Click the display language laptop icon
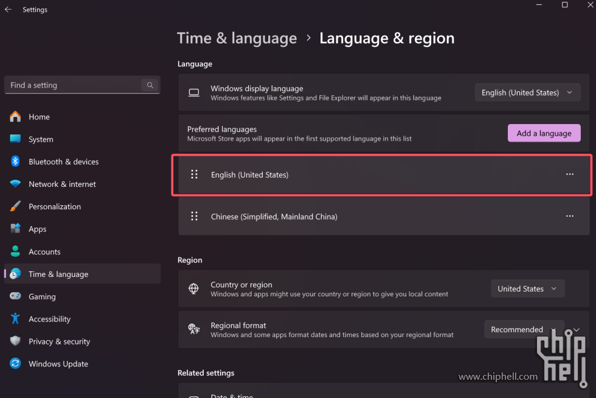 pos(194,93)
